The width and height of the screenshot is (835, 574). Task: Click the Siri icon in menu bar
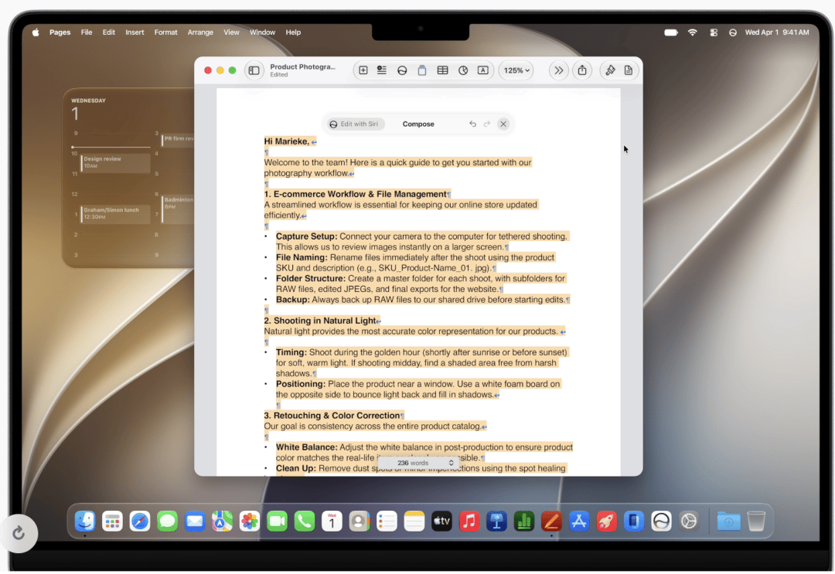click(733, 32)
